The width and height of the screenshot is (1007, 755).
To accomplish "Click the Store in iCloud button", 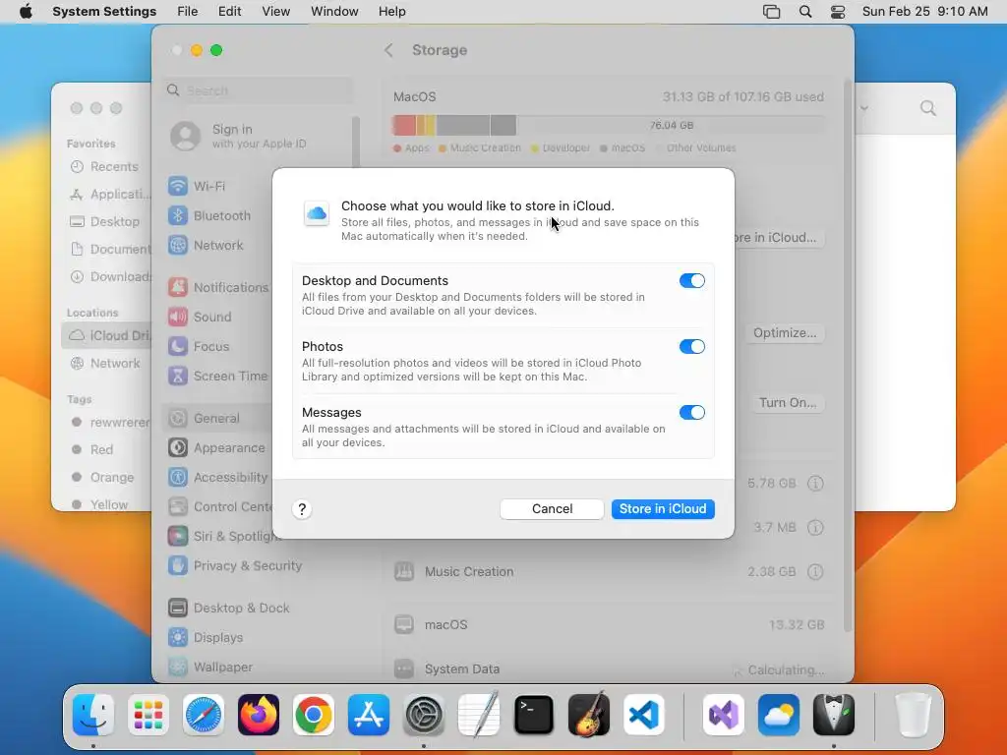I will (x=663, y=508).
